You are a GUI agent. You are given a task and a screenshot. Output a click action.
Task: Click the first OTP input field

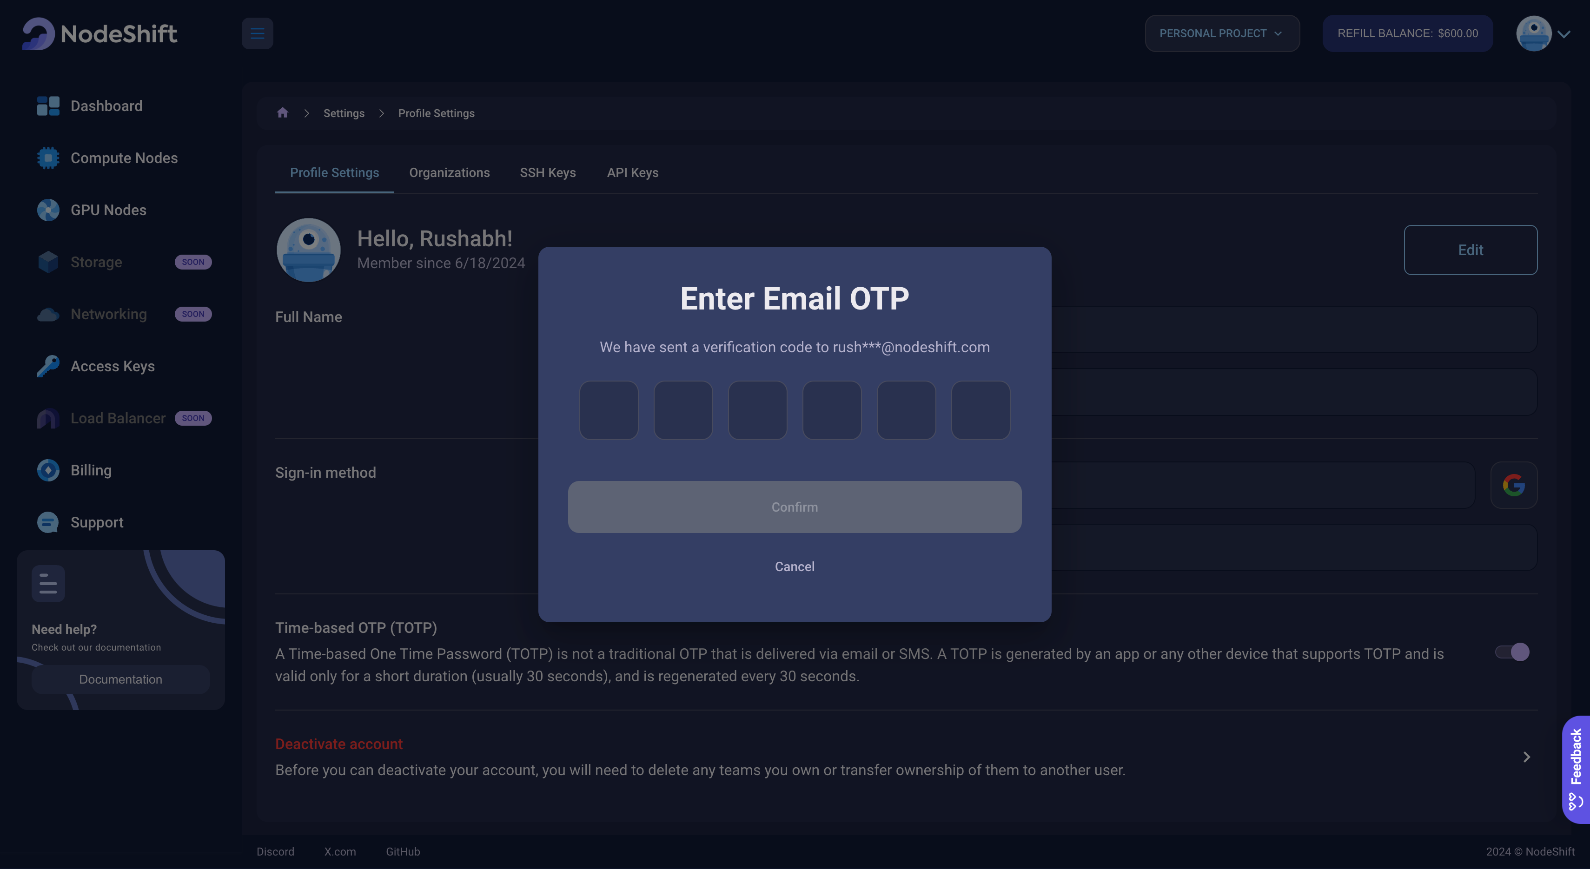tap(608, 410)
